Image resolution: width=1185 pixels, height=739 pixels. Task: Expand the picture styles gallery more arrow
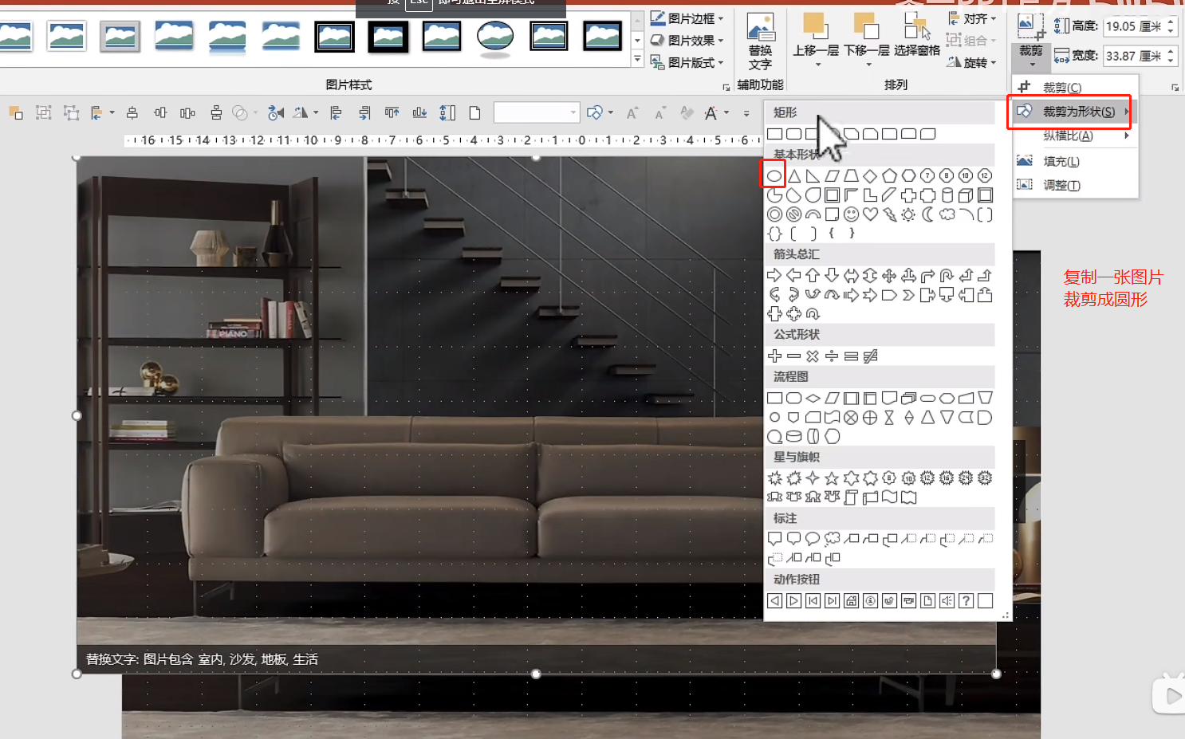[637, 60]
